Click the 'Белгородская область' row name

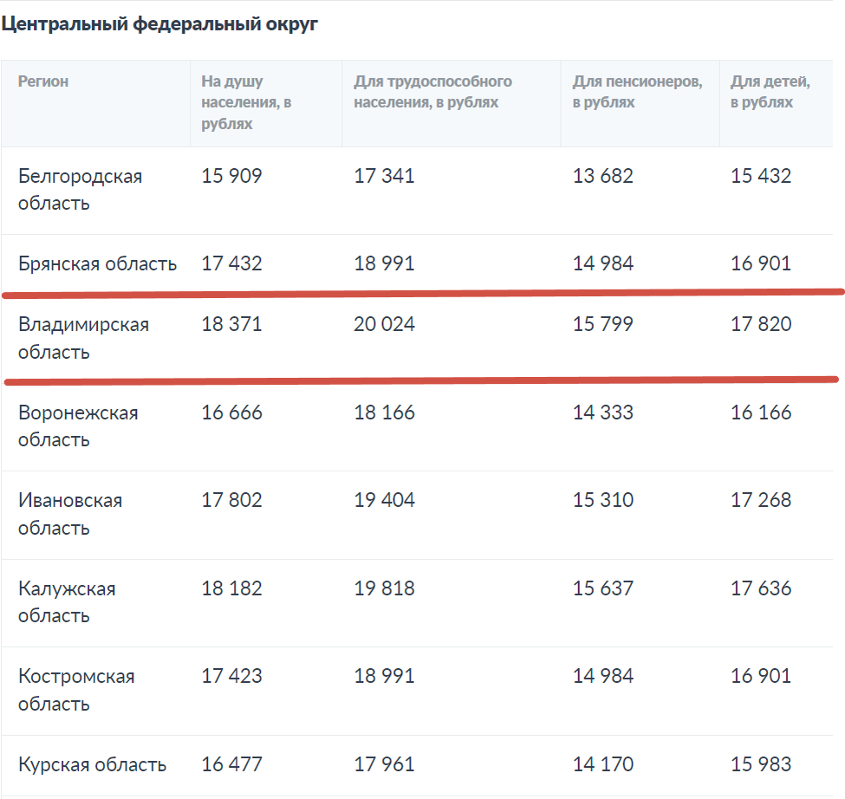point(81,190)
